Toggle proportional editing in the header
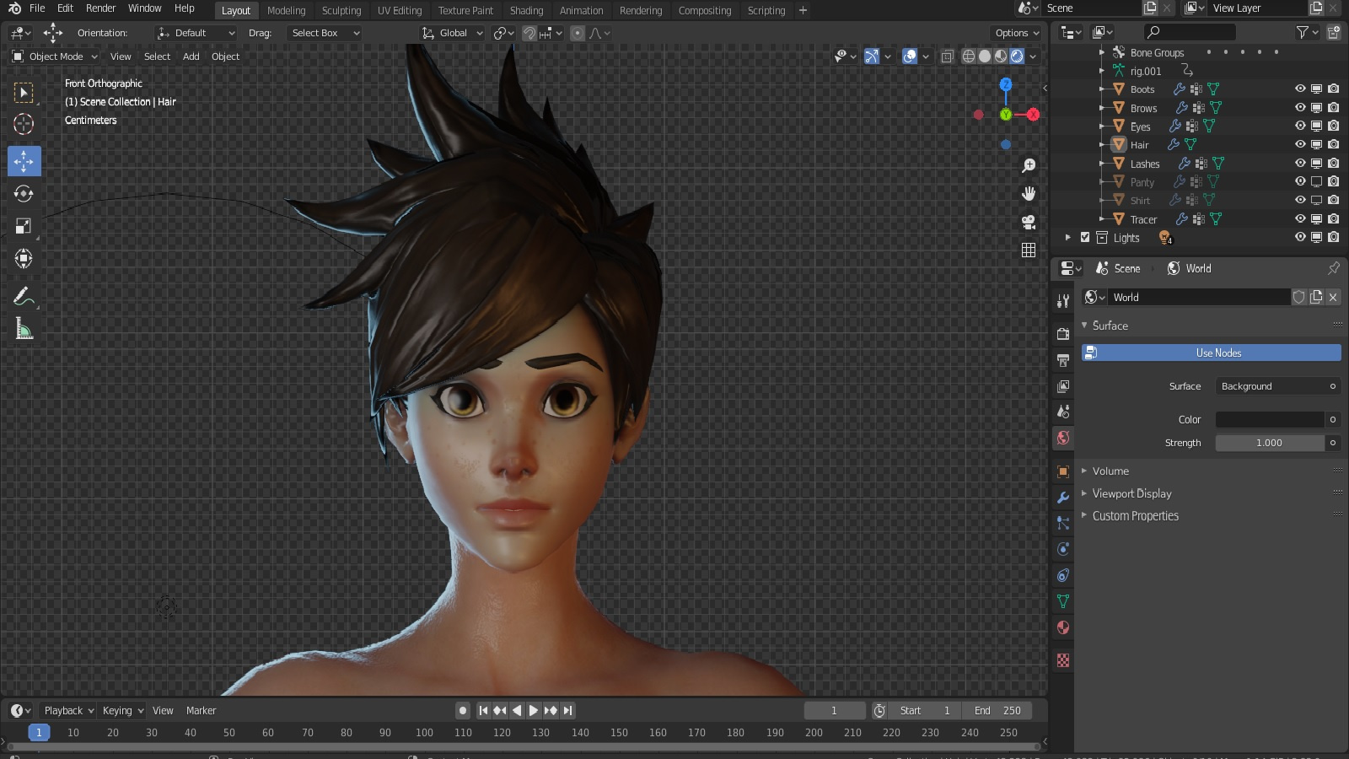This screenshot has width=1349, height=759. click(x=578, y=33)
